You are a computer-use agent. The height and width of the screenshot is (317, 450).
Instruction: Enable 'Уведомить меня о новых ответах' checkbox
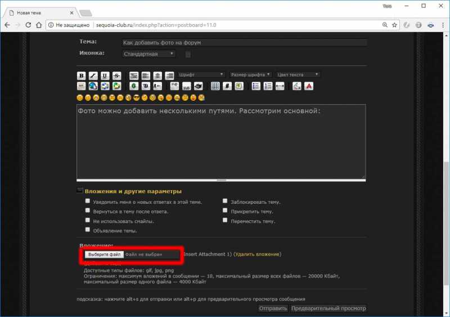coord(87,201)
